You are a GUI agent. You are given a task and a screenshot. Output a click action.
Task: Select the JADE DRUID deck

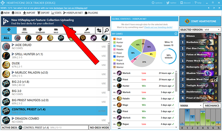(54, 46)
